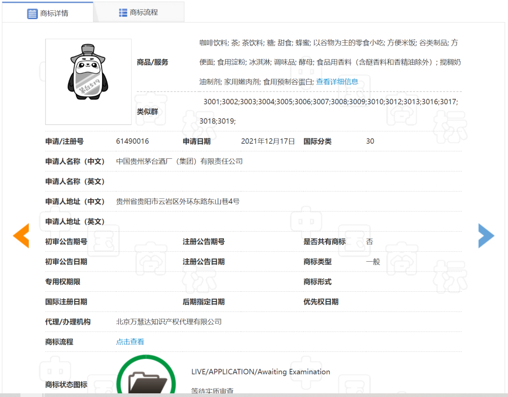Click the blue list icon beside 商标详情
The height and width of the screenshot is (397, 508).
32,14
